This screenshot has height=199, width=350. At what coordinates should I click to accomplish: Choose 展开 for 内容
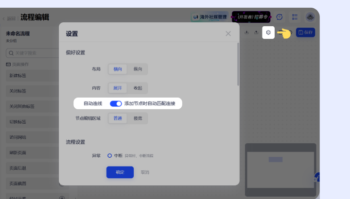pos(118,88)
